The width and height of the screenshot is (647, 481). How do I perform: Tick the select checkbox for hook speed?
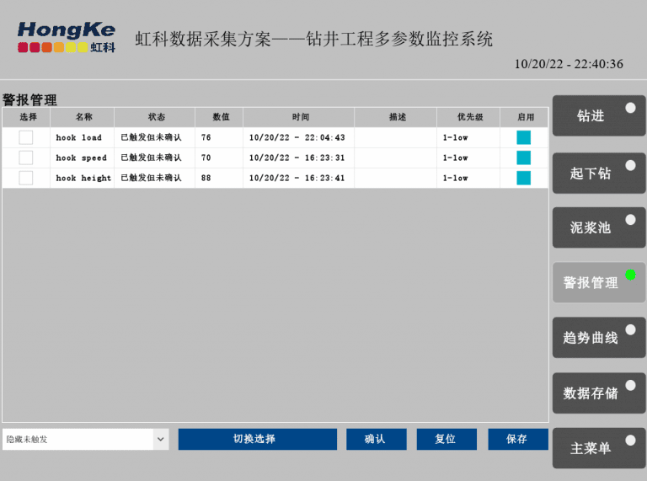pyautogui.click(x=26, y=158)
